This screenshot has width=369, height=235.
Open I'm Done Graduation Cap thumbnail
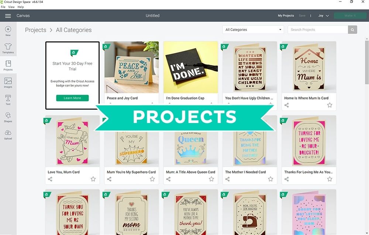[x=191, y=67]
